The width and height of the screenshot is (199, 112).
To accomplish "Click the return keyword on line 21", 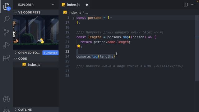I will [86, 42].
